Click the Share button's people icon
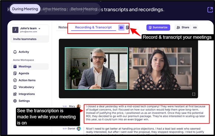This screenshot has height=136, width=215. coord(178,27)
